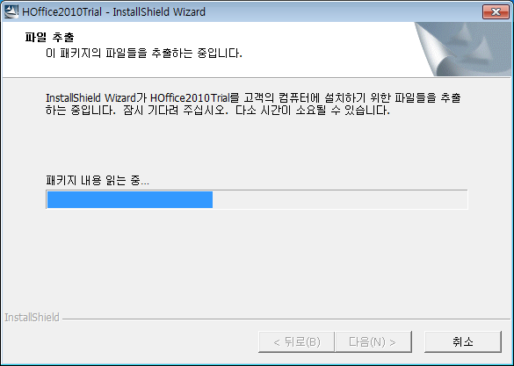Screen dimensions: 514x366
Task: Close the InstallShield Wizard window
Action: [x=496, y=11]
